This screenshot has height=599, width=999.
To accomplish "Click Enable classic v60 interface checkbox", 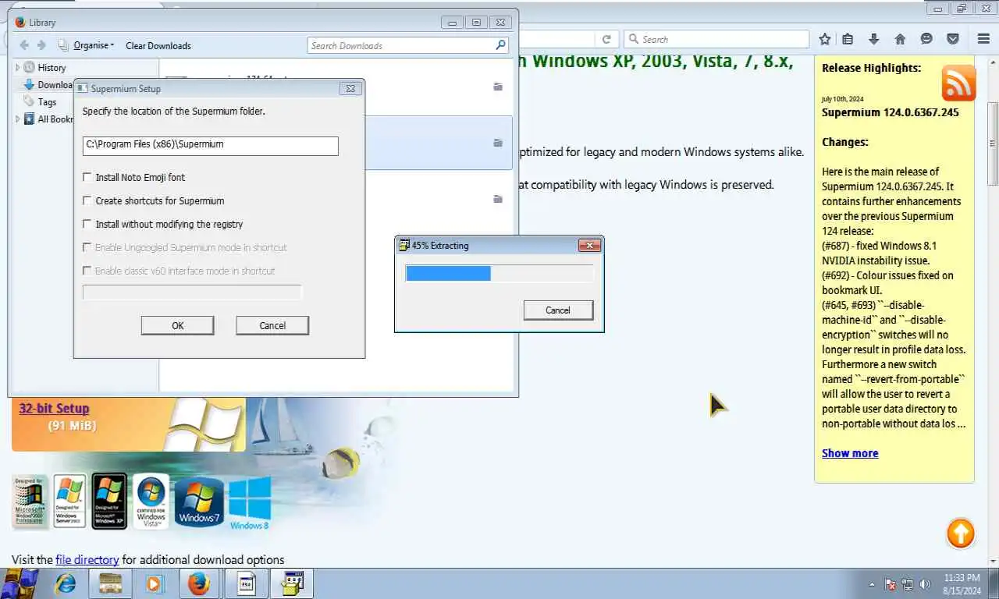I will coord(87,271).
